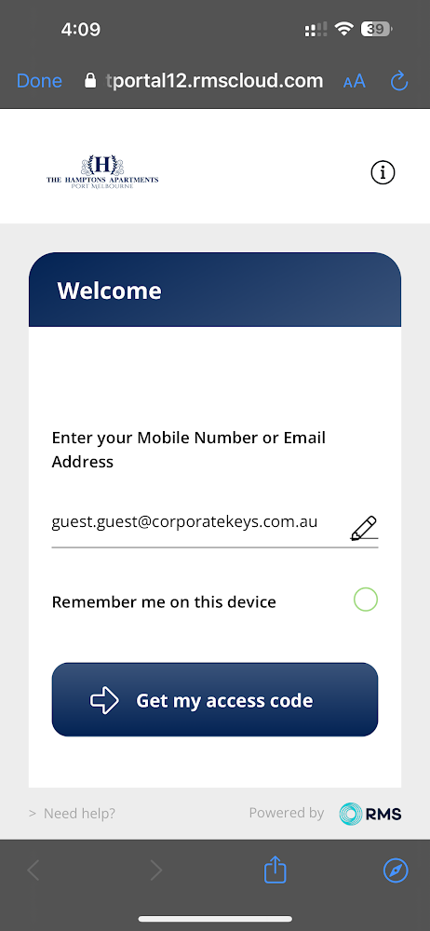Enable Remember me on this device

tap(365, 600)
